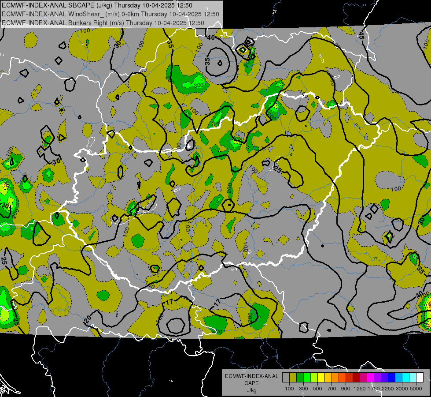The height and width of the screenshot is (397, 431).
Task: Click the 2250 legend value
Action: pos(388,389)
